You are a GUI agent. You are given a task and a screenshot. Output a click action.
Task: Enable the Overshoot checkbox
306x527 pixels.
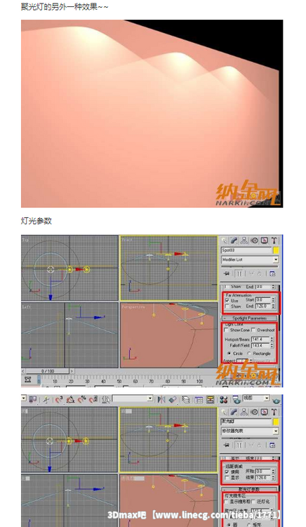[253, 330]
